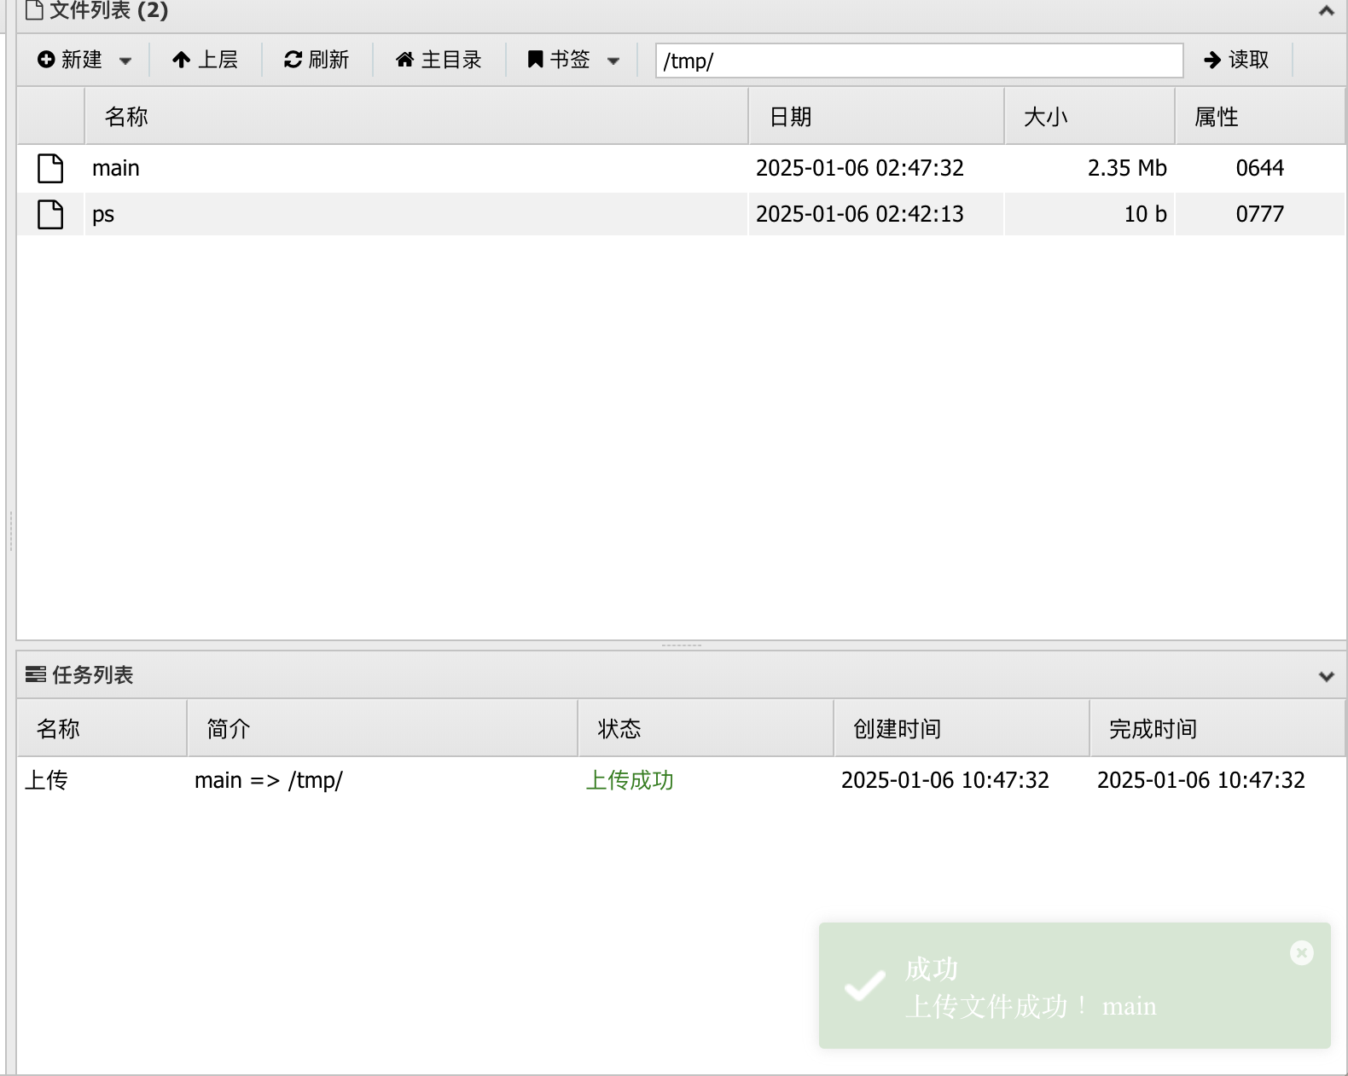Image resolution: width=1348 pixels, height=1076 pixels.
Task: Click the 任务列表 list icon
Action: tap(36, 675)
